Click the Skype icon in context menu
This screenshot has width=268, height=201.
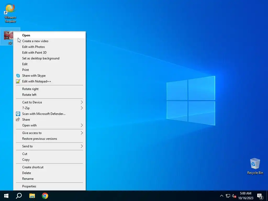(18, 76)
